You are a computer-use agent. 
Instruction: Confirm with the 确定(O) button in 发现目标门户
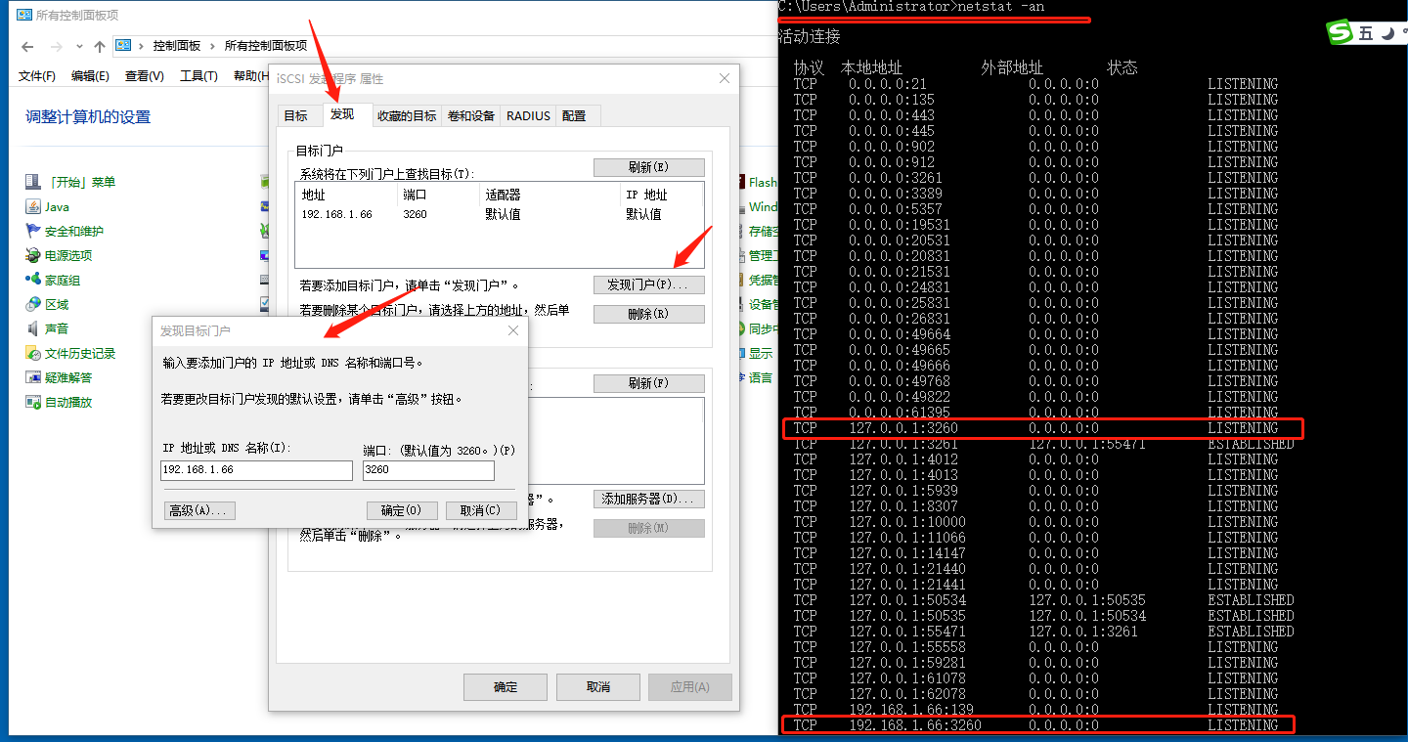(401, 510)
